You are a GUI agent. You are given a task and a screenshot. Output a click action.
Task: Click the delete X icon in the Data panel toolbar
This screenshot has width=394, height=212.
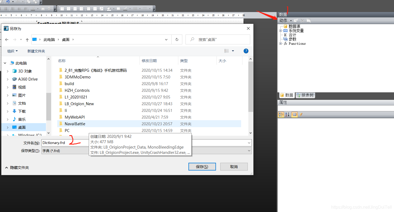[302, 20]
